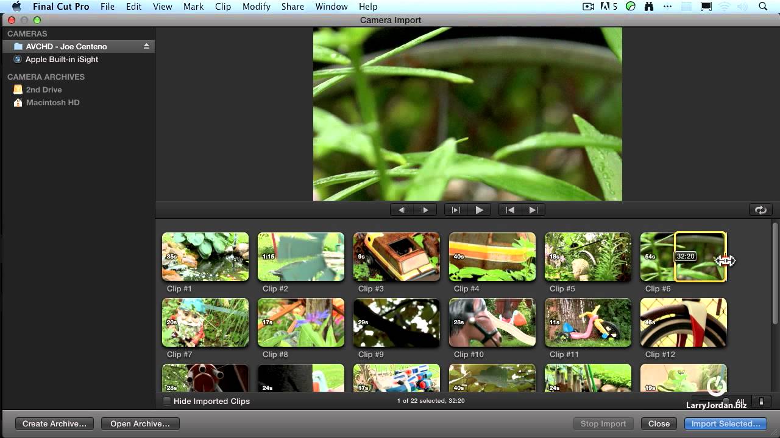Viewport: 780px width, 438px height.
Task: Select the AVCHD - Joe Centeno camera
Action: coord(77,46)
